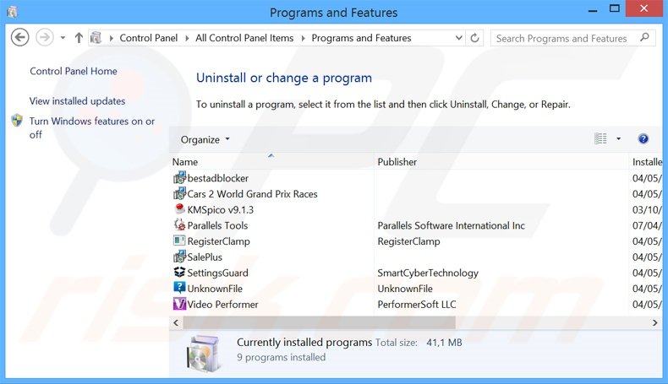This screenshot has height=384, width=668.
Task: Open View installed updates link
Action: (x=77, y=100)
